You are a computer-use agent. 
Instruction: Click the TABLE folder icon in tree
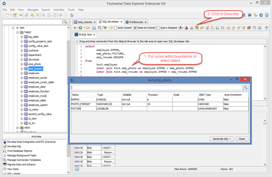(x=21, y=32)
